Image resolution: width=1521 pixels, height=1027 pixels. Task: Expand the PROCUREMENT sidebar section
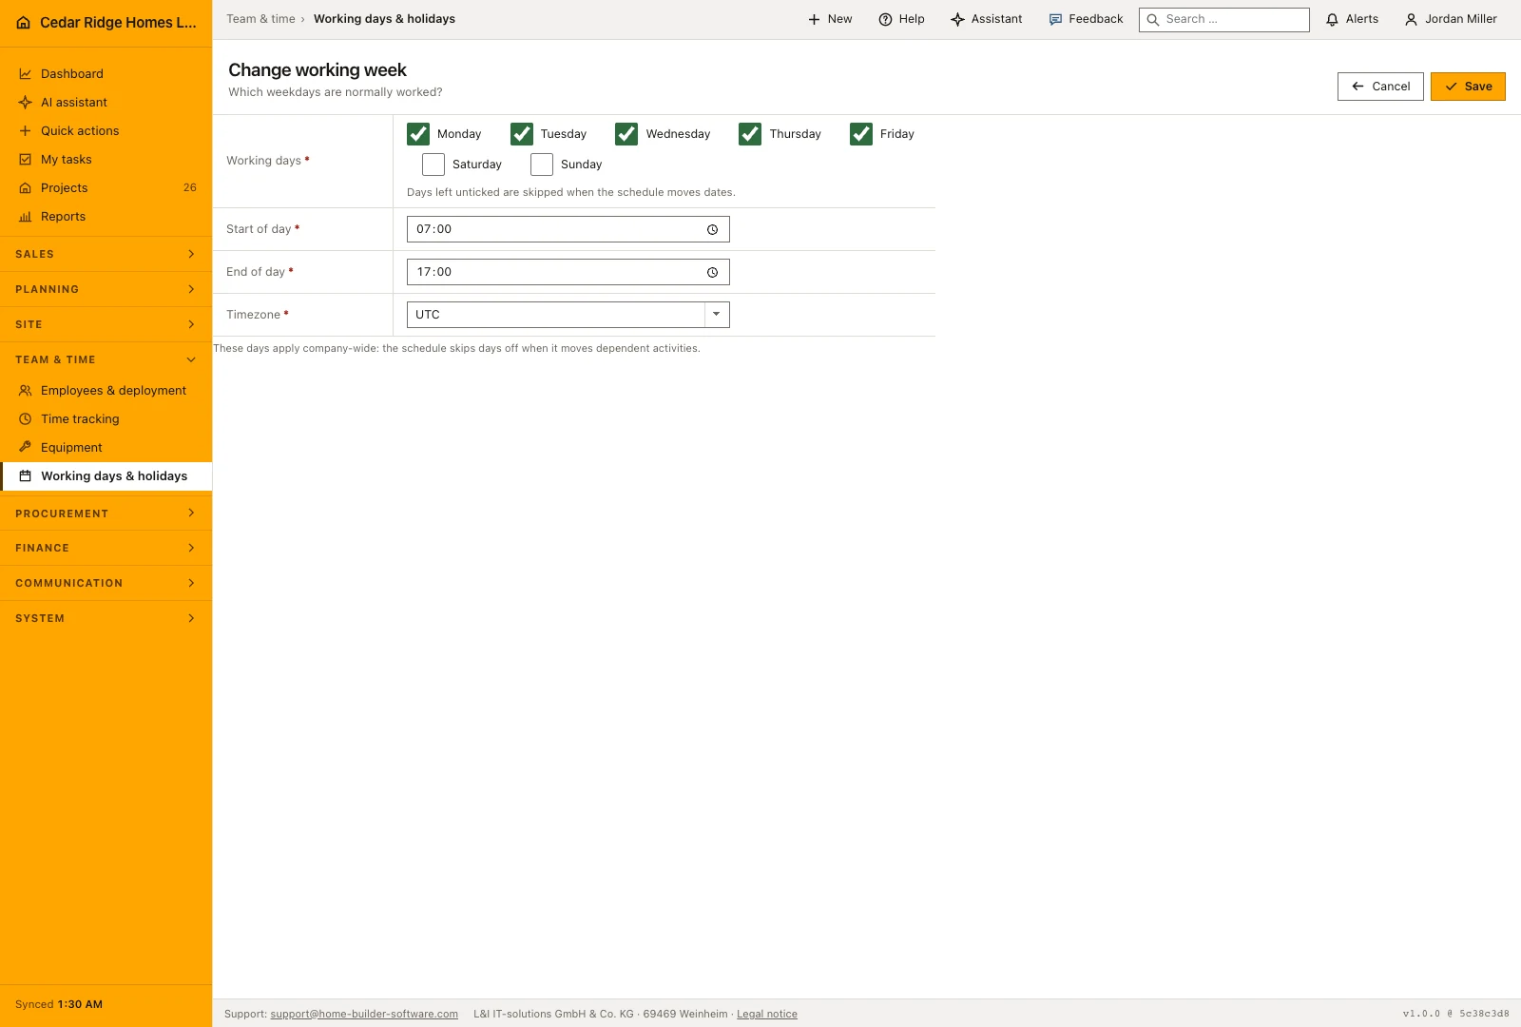point(106,513)
